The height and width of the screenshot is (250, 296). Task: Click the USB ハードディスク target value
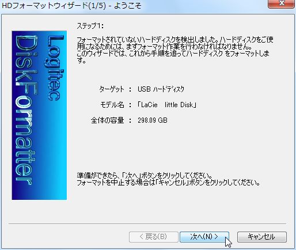point(161,89)
